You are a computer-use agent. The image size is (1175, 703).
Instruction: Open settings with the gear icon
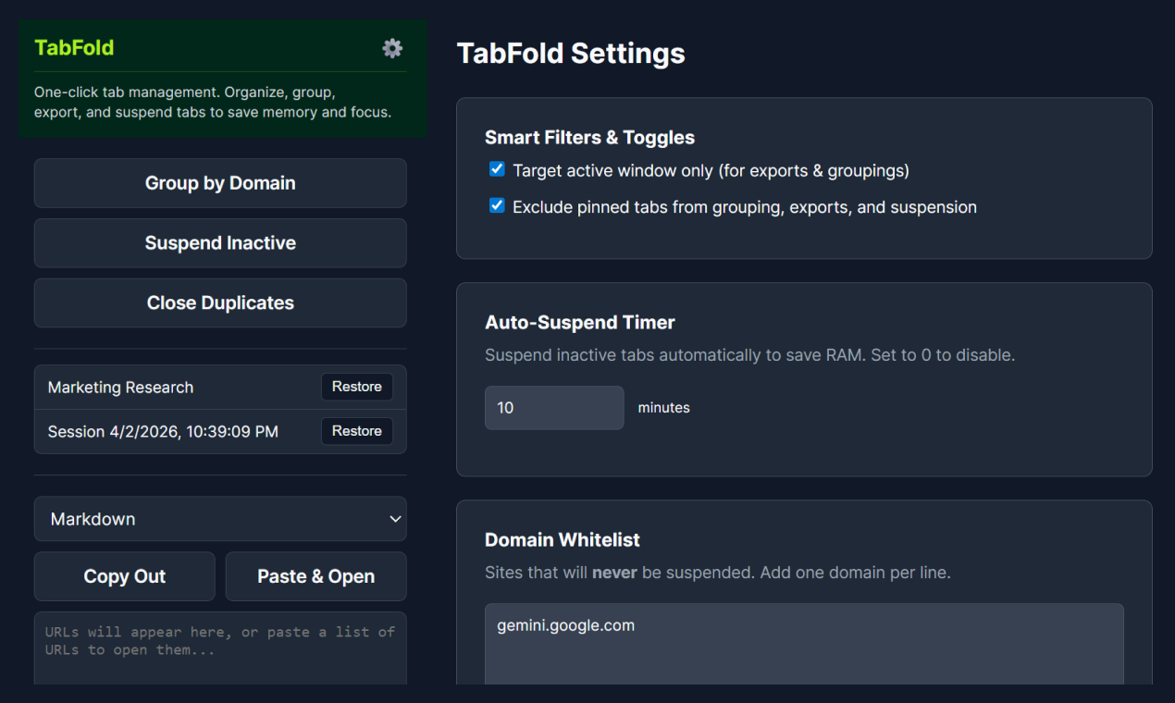tap(392, 48)
